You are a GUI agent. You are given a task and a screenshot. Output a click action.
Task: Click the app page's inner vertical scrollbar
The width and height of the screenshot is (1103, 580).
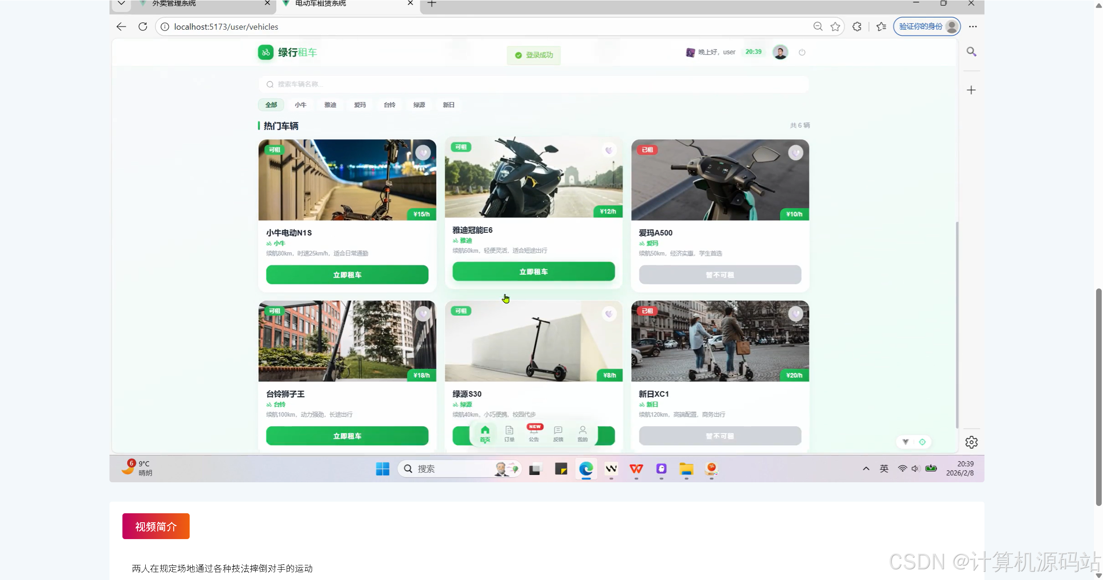coord(957,325)
